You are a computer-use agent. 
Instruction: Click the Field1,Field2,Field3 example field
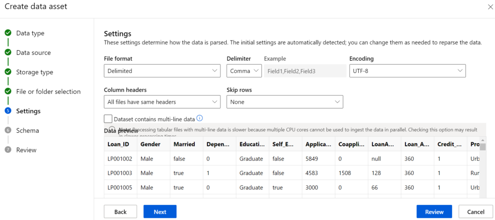tap(306, 71)
